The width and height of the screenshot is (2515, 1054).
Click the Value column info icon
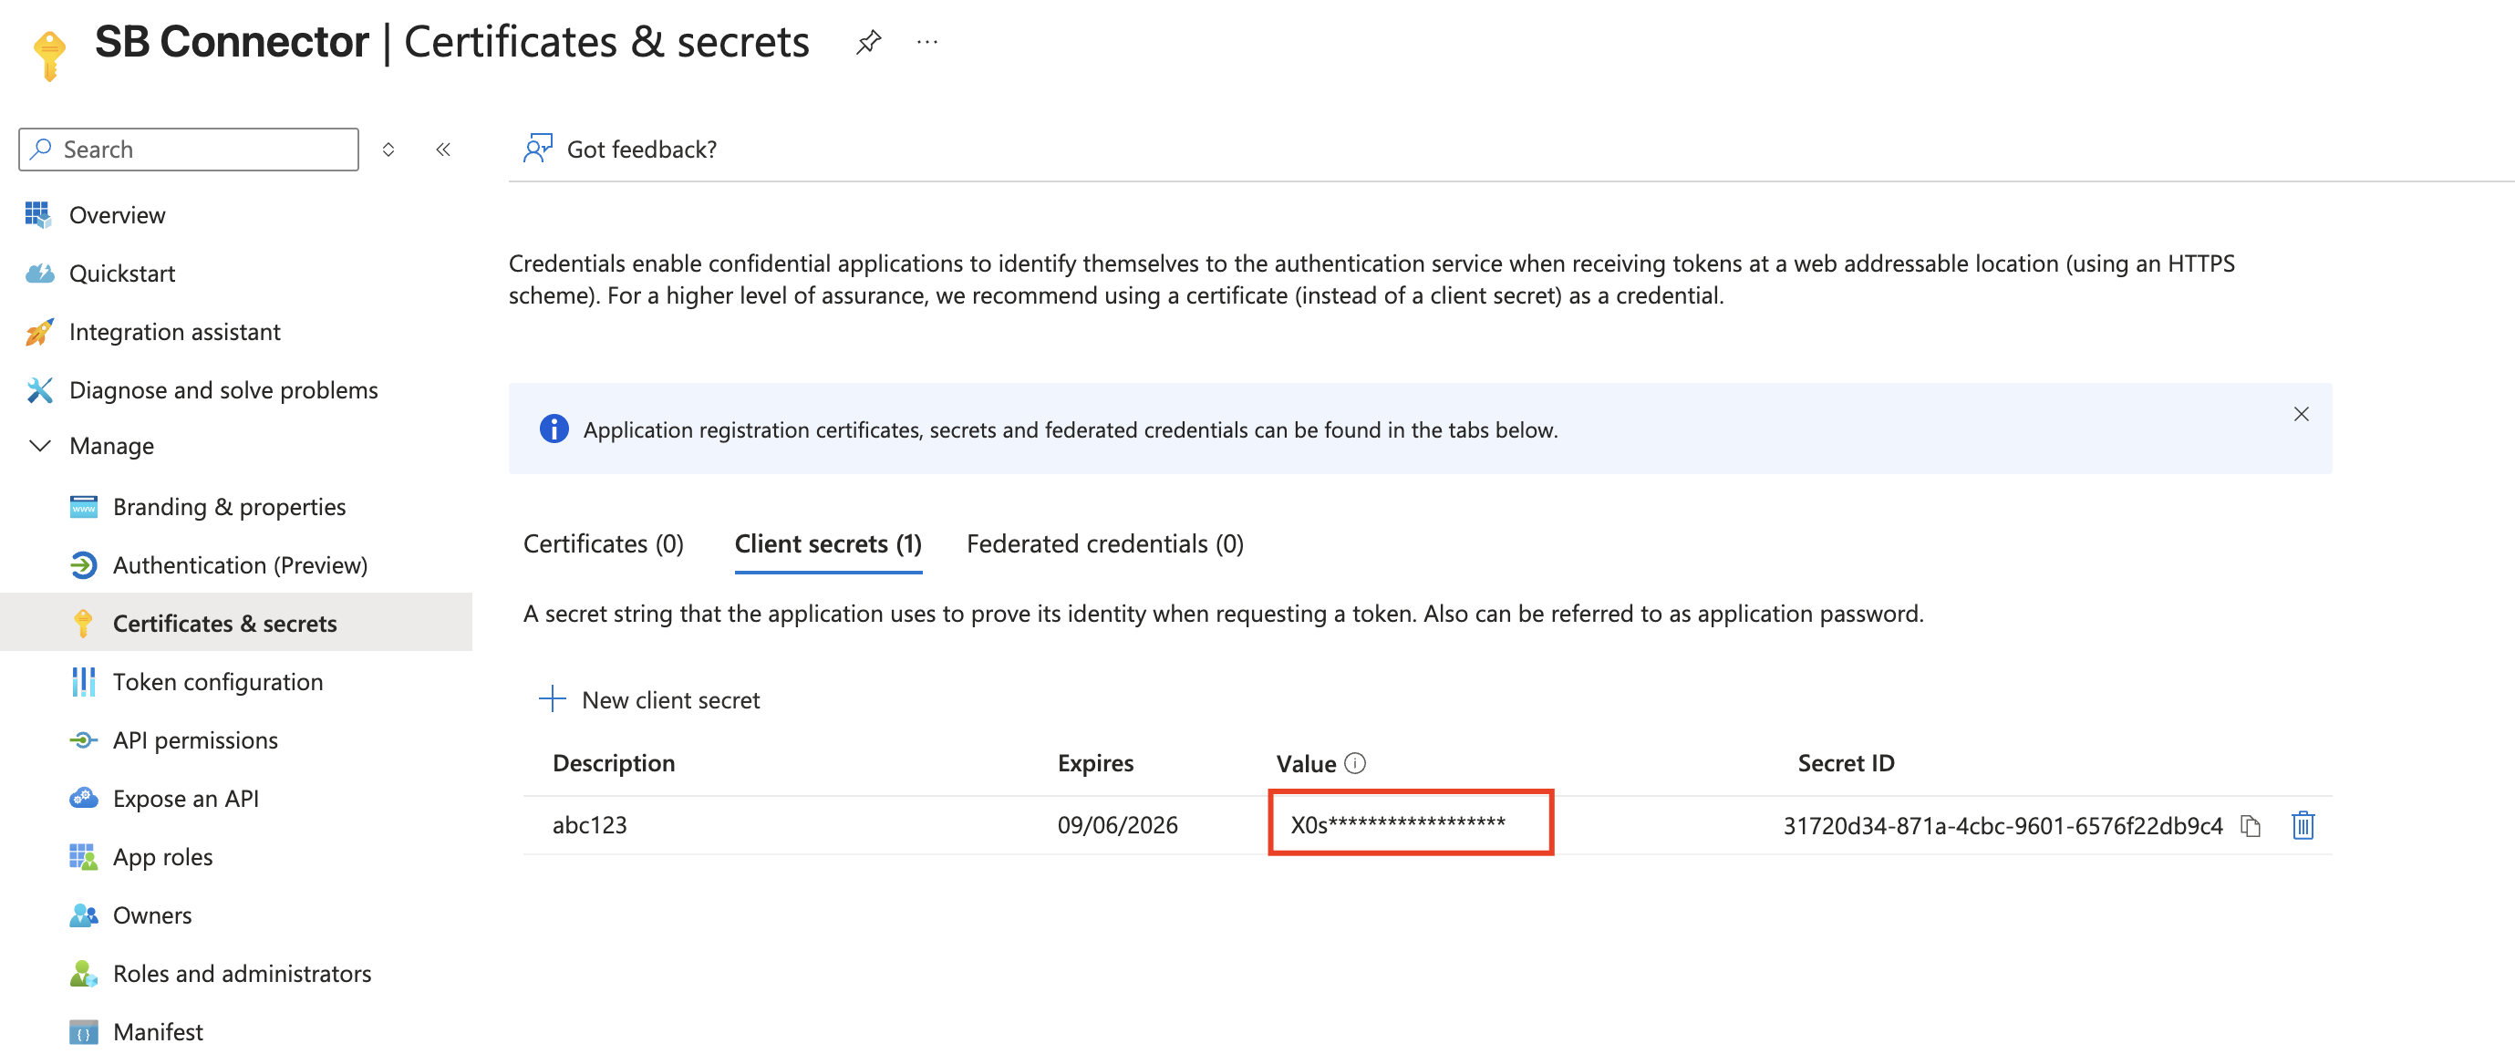(x=1355, y=763)
